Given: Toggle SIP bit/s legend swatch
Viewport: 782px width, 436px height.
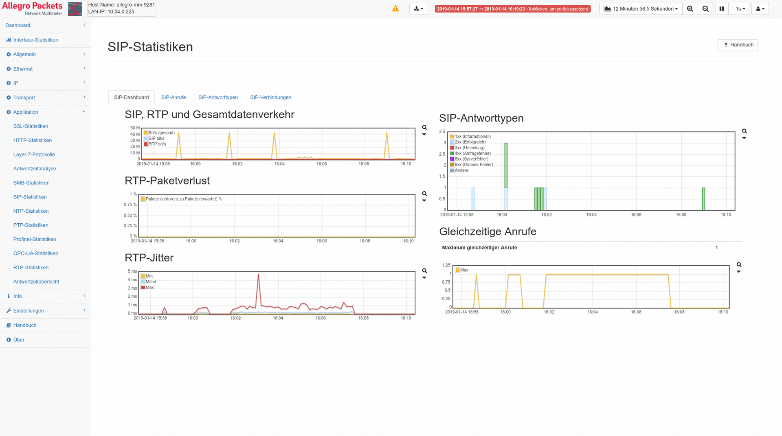Looking at the screenshot, I should (146, 139).
